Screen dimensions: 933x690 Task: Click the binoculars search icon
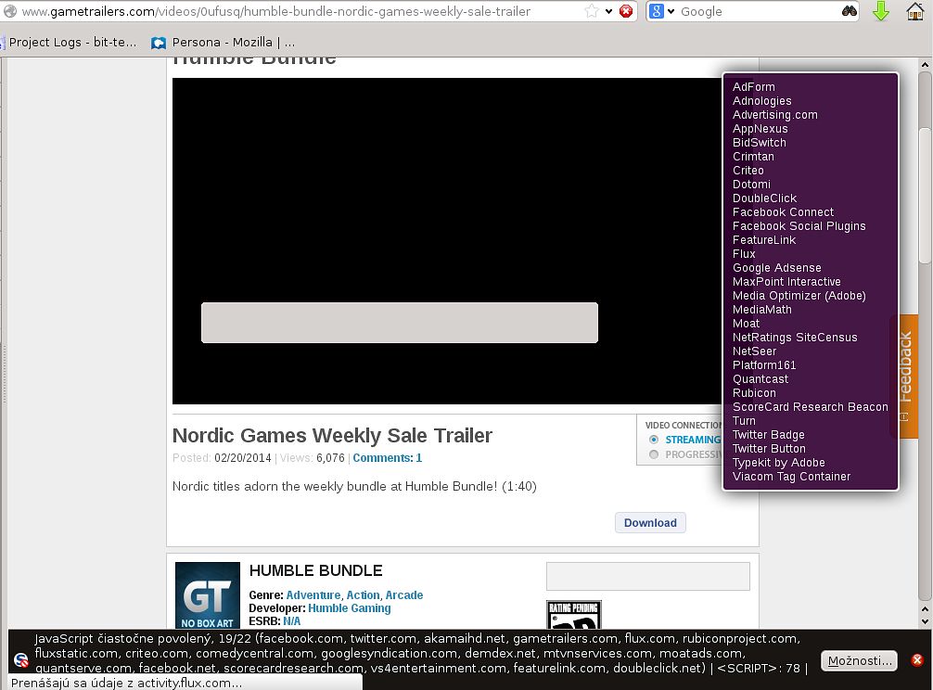click(850, 12)
